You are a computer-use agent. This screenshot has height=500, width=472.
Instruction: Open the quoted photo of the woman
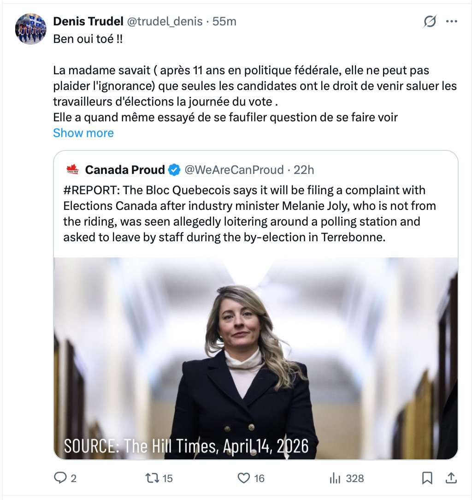click(x=256, y=358)
